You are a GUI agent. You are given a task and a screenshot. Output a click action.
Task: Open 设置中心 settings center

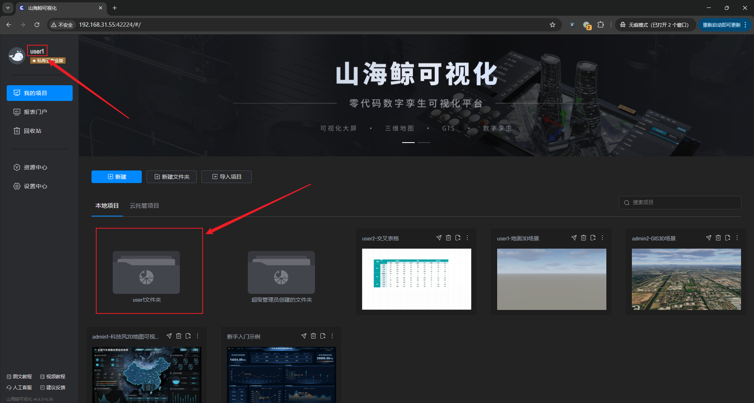40,186
